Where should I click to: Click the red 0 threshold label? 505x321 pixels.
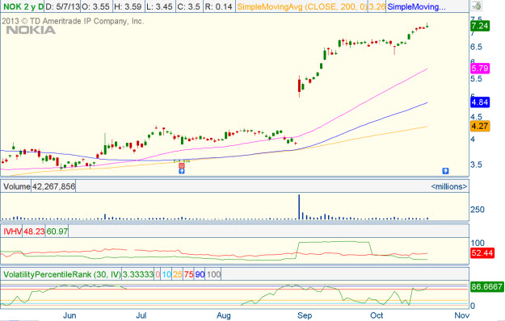click(x=158, y=274)
